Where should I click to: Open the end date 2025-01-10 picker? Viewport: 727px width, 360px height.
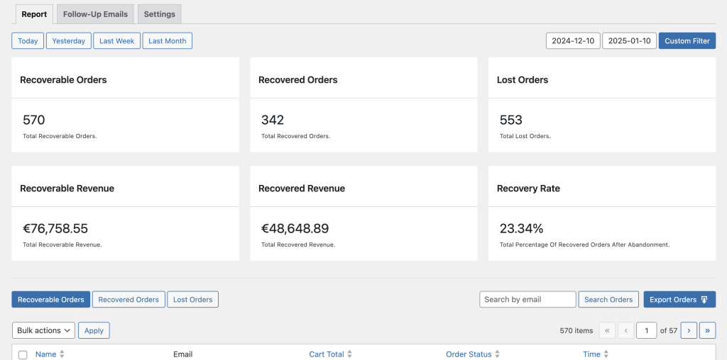(629, 41)
